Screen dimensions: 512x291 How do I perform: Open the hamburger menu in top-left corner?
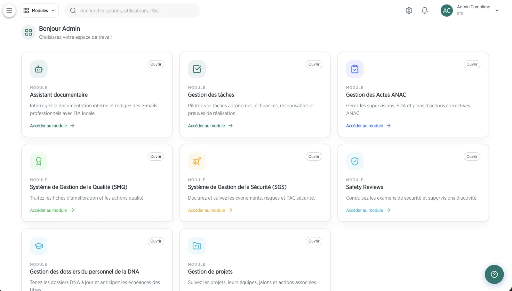[9, 11]
